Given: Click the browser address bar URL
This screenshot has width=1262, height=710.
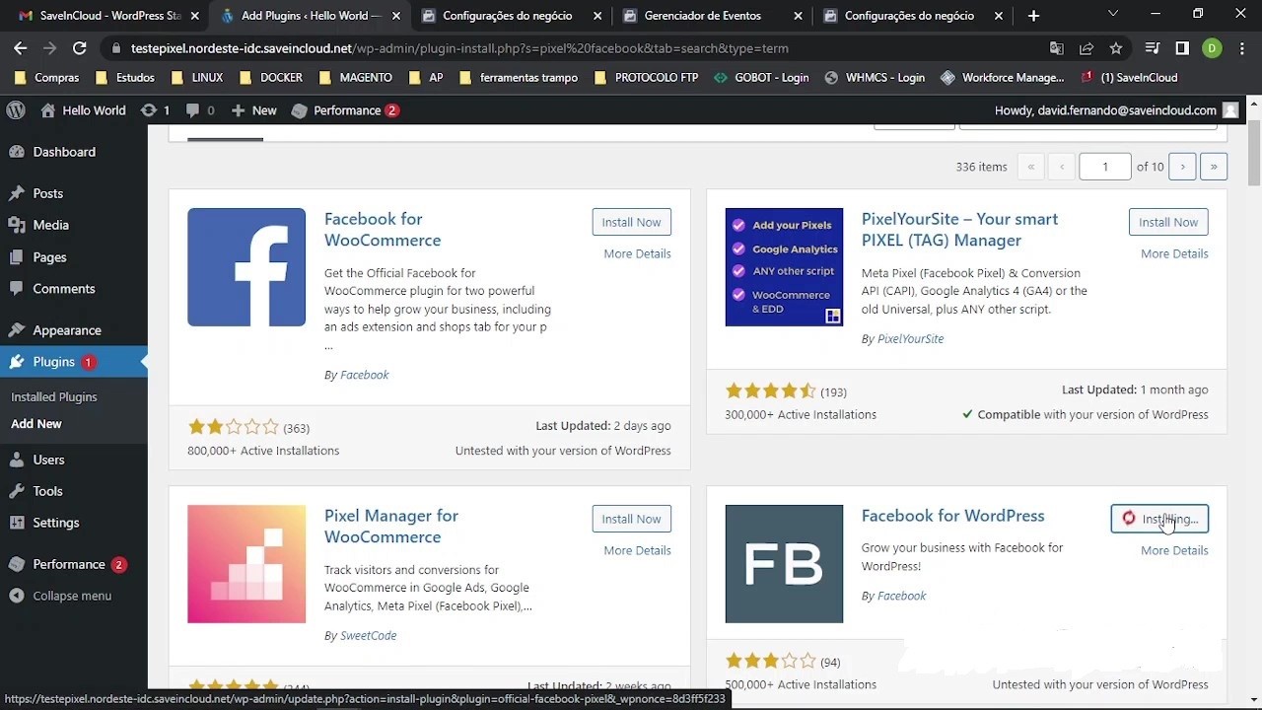Looking at the screenshot, I should click(459, 47).
